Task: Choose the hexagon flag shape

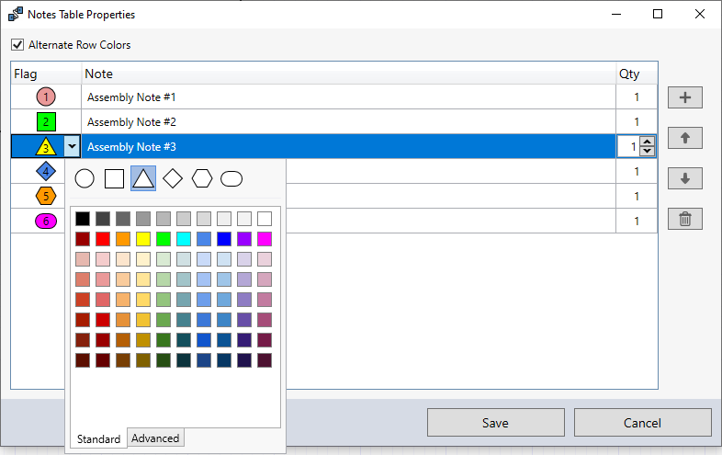Action: pos(202,178)
